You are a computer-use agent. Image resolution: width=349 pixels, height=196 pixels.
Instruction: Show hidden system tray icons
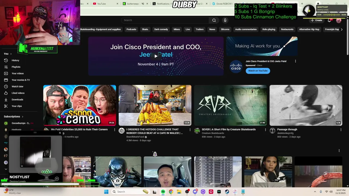coord(315,192)
